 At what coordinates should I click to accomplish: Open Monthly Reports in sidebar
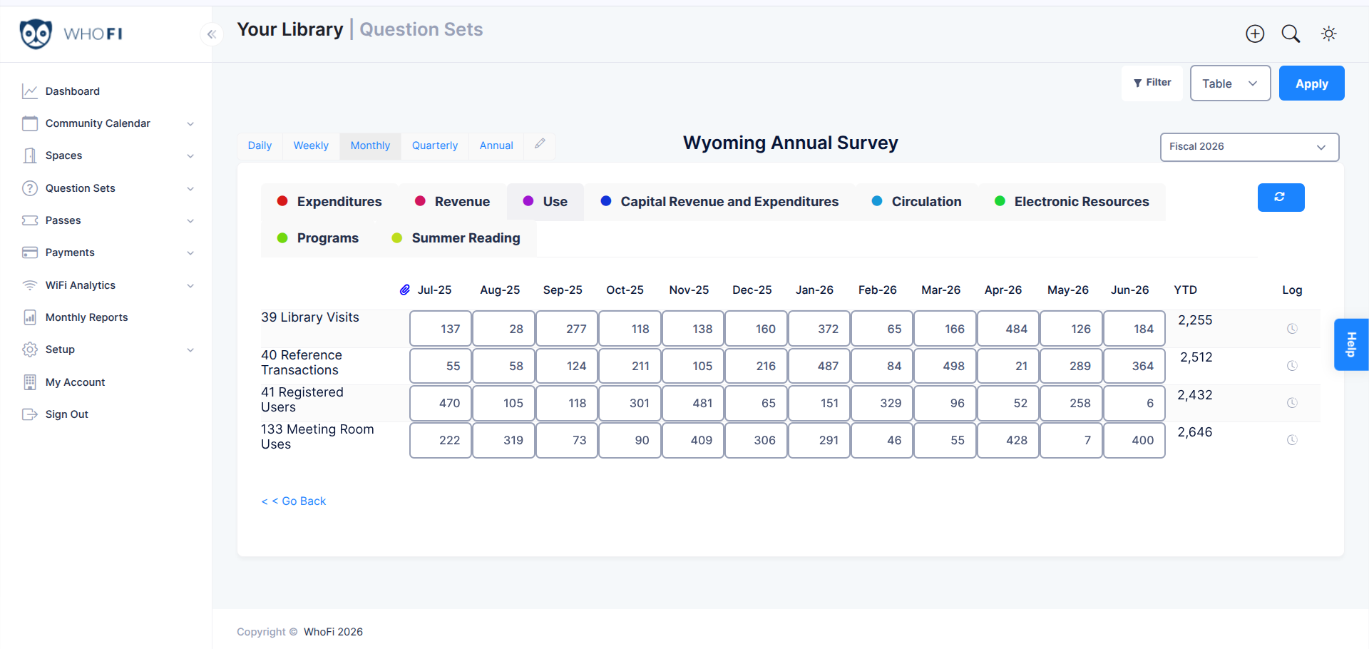pos(86,317)
